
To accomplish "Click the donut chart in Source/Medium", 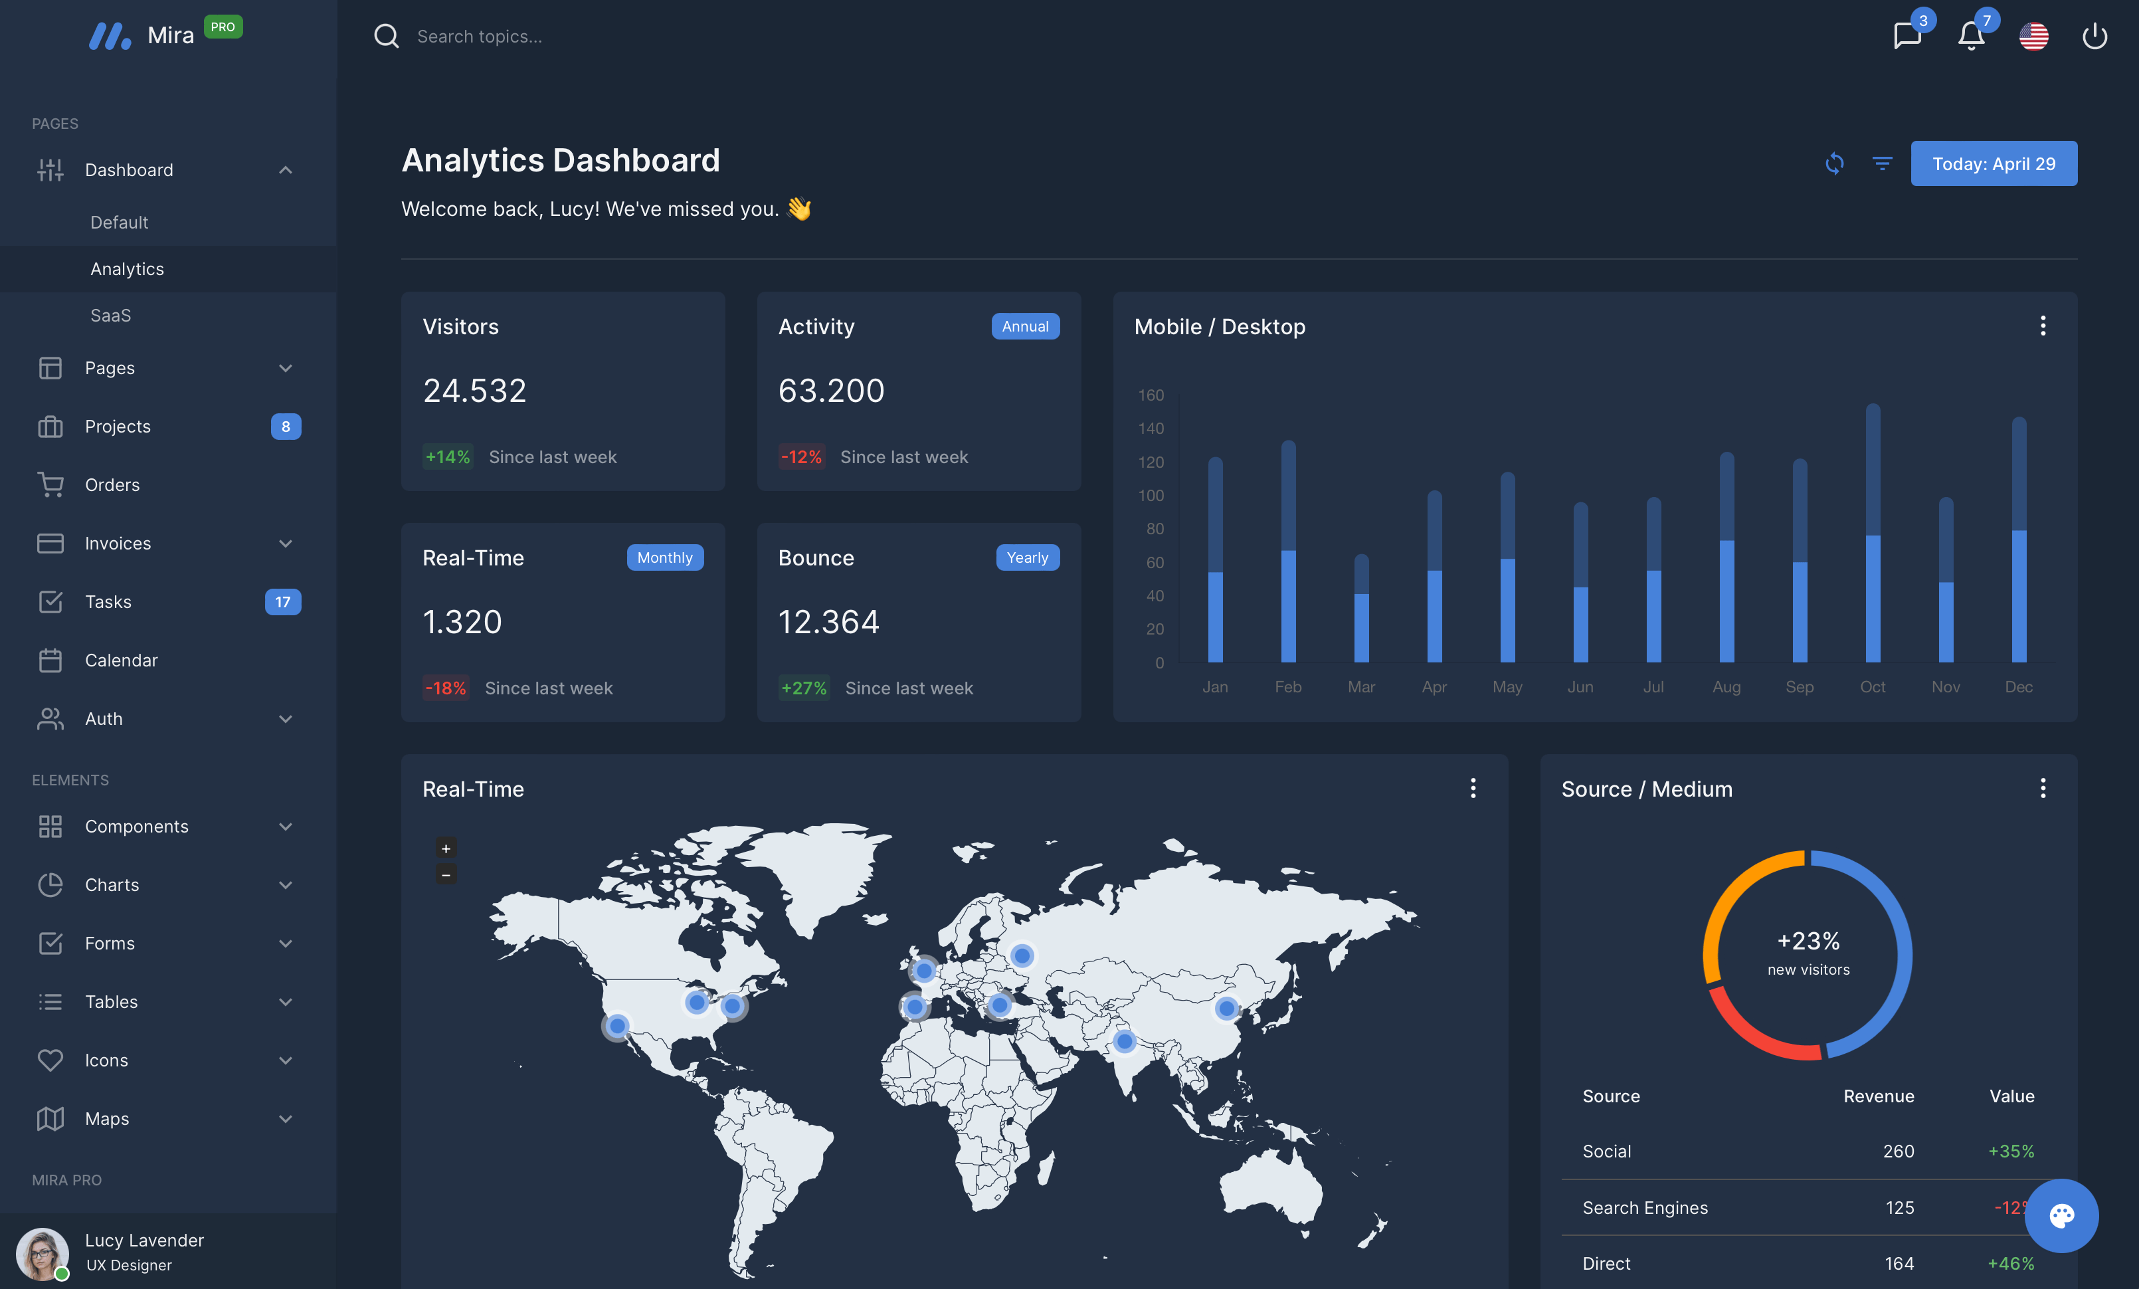I will pyautogui.click(x=1808, y=951).
